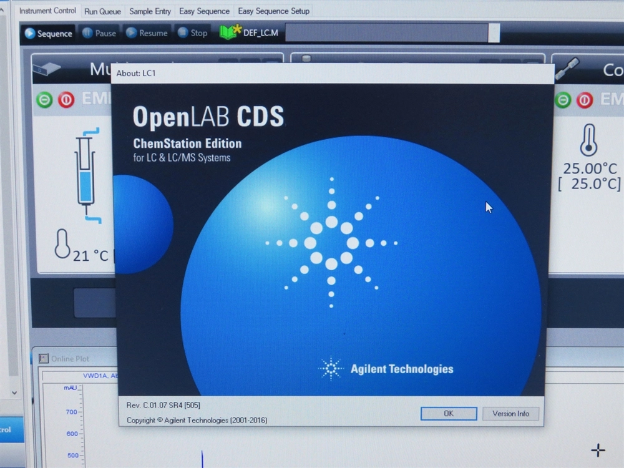Screen dimensions: 624x468
Task: Turn on the Multisampler with its green button
Action: [44, 100]
